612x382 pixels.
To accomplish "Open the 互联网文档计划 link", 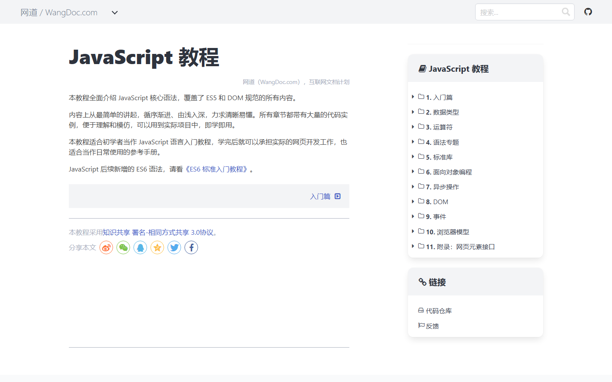I will (x=329, y=82).
